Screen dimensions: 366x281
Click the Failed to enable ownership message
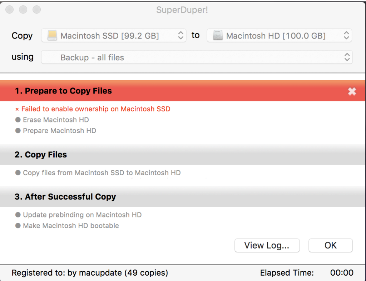coord(96,109)
